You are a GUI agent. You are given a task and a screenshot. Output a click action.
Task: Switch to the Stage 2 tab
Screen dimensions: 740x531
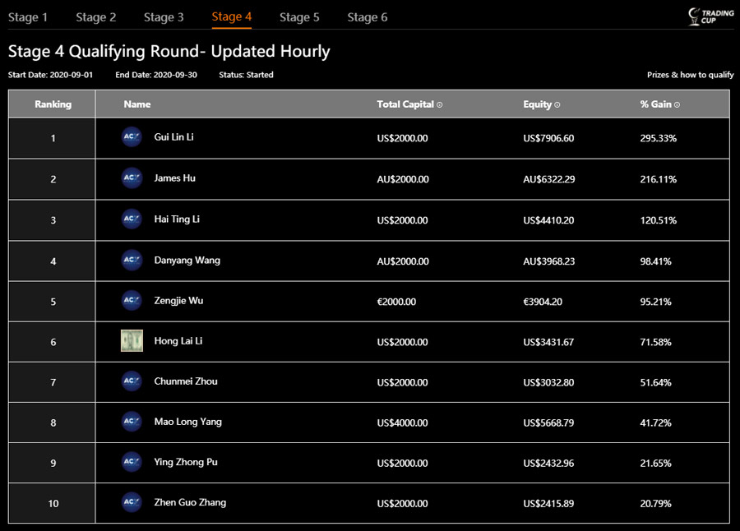click(x=96, y=17)
